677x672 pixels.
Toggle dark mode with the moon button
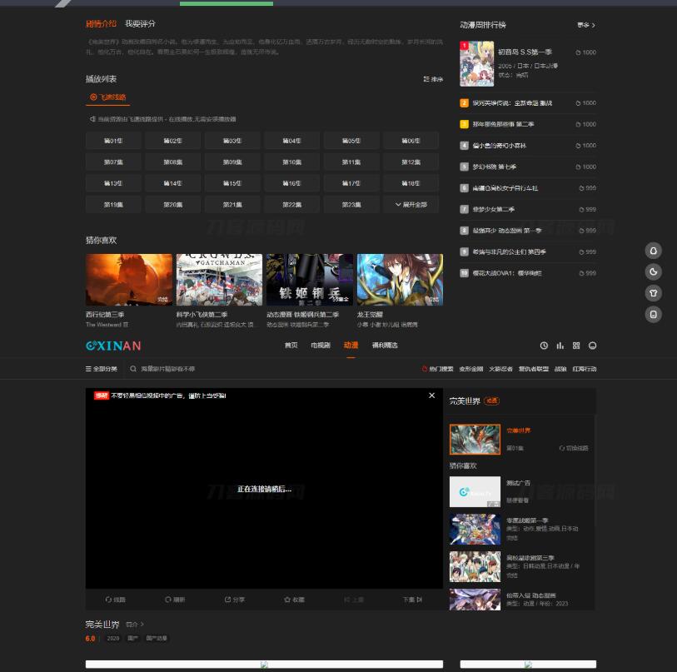pyautogui.click(x=654, y=271)
